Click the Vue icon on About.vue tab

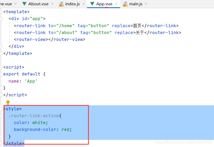pyautogui.click(x=24, y=4)
